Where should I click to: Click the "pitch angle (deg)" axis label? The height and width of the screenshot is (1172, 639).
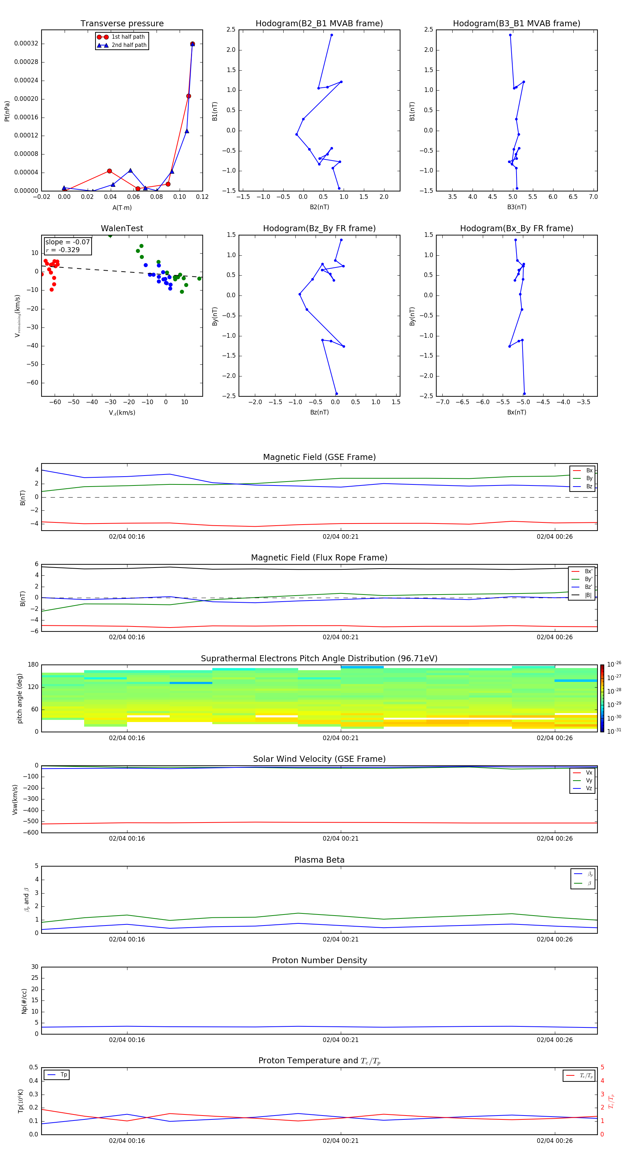pos(20,698)
